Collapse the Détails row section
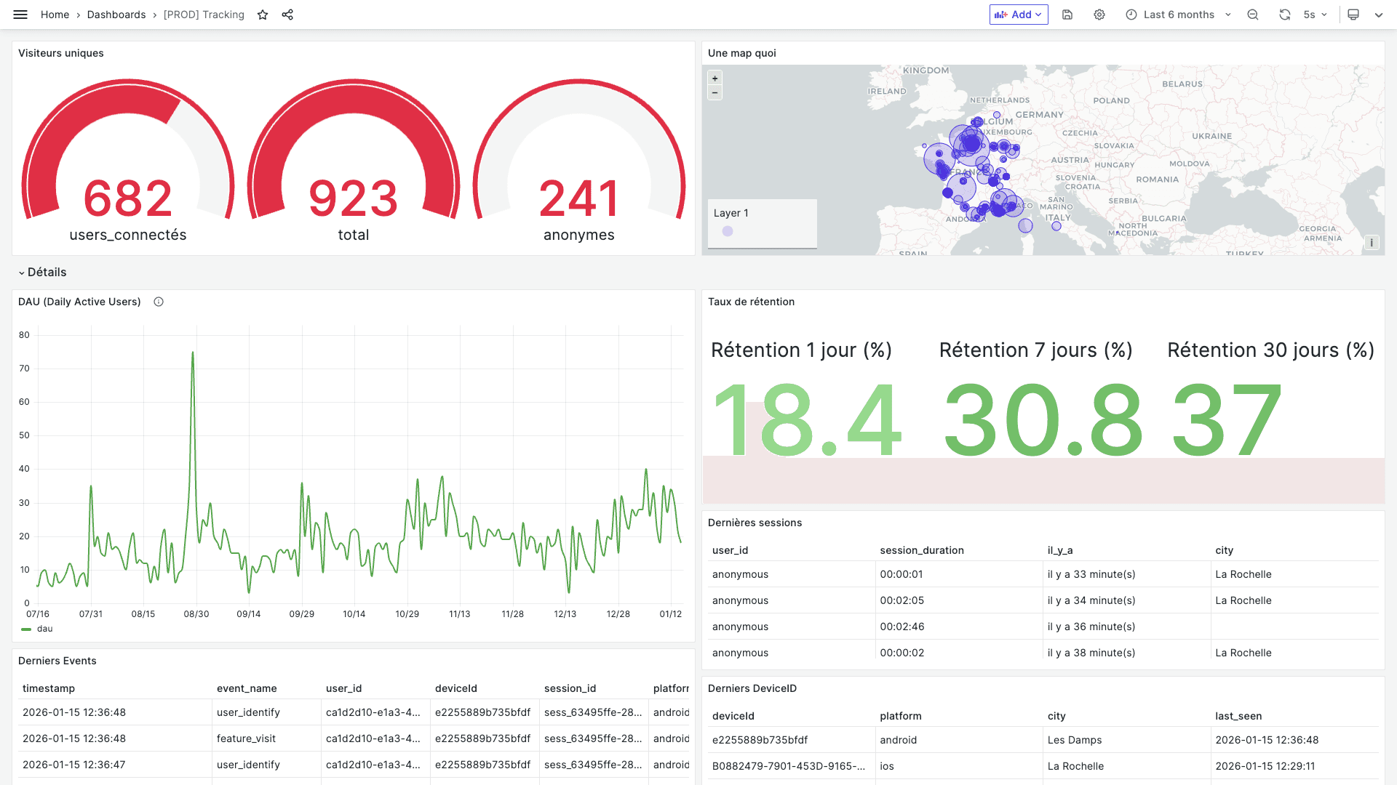The width and height of the screenshot is (1397, 785). 42,272
